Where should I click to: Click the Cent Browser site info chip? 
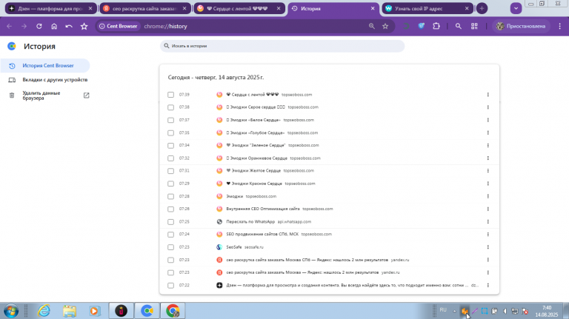tap(119, 26)
